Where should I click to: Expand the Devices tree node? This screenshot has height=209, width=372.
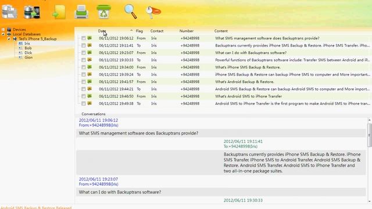point(3,30)
